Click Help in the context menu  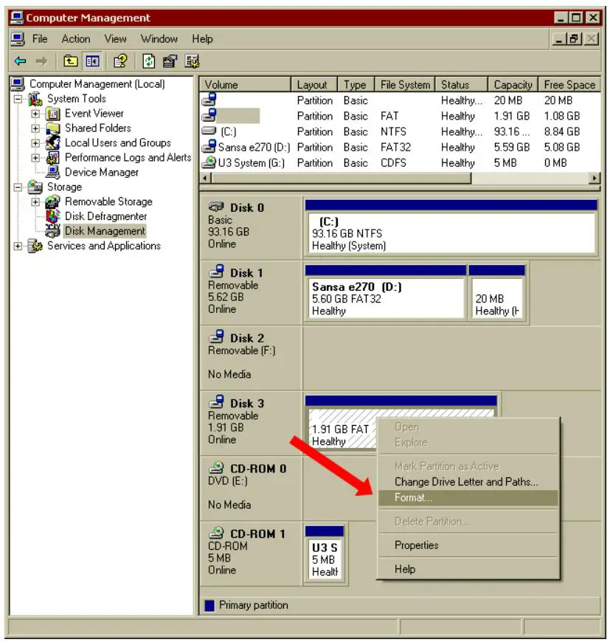click(404, 569)
